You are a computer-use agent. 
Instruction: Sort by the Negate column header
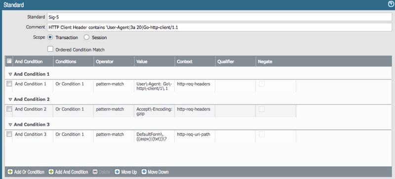tap(276, 61)
